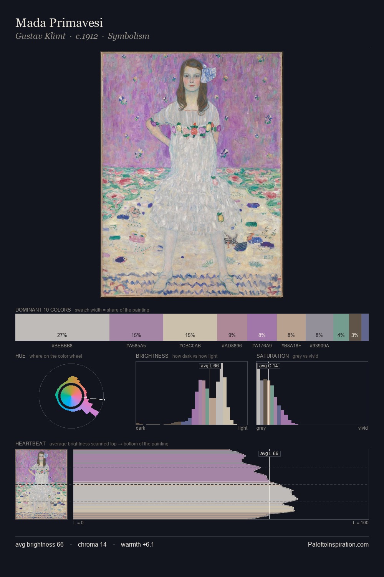Click the 'L = 0' heartbeat axis label
Viewport: 384px width, 577px height.
(x=78, y=522)
